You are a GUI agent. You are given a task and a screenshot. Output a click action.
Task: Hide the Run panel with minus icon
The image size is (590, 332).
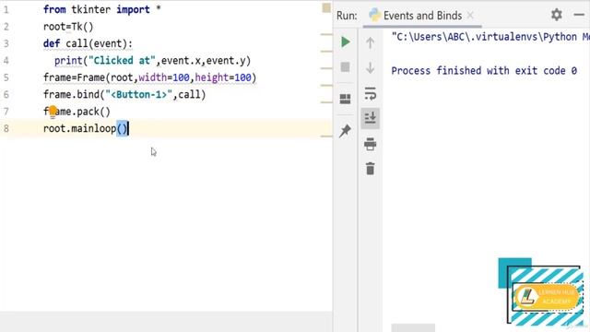(579, 15)
